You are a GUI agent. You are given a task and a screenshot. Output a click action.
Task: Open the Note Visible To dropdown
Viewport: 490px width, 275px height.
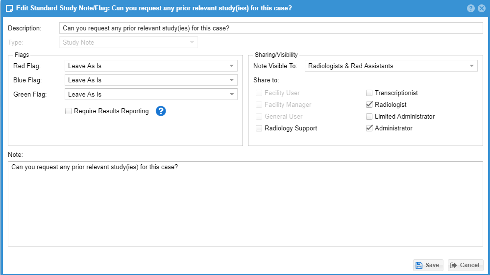click(391, 66)
